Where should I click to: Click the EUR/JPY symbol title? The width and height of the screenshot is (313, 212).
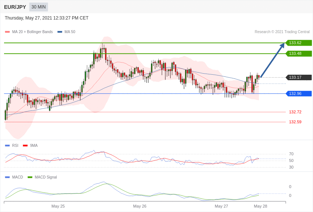15,7
